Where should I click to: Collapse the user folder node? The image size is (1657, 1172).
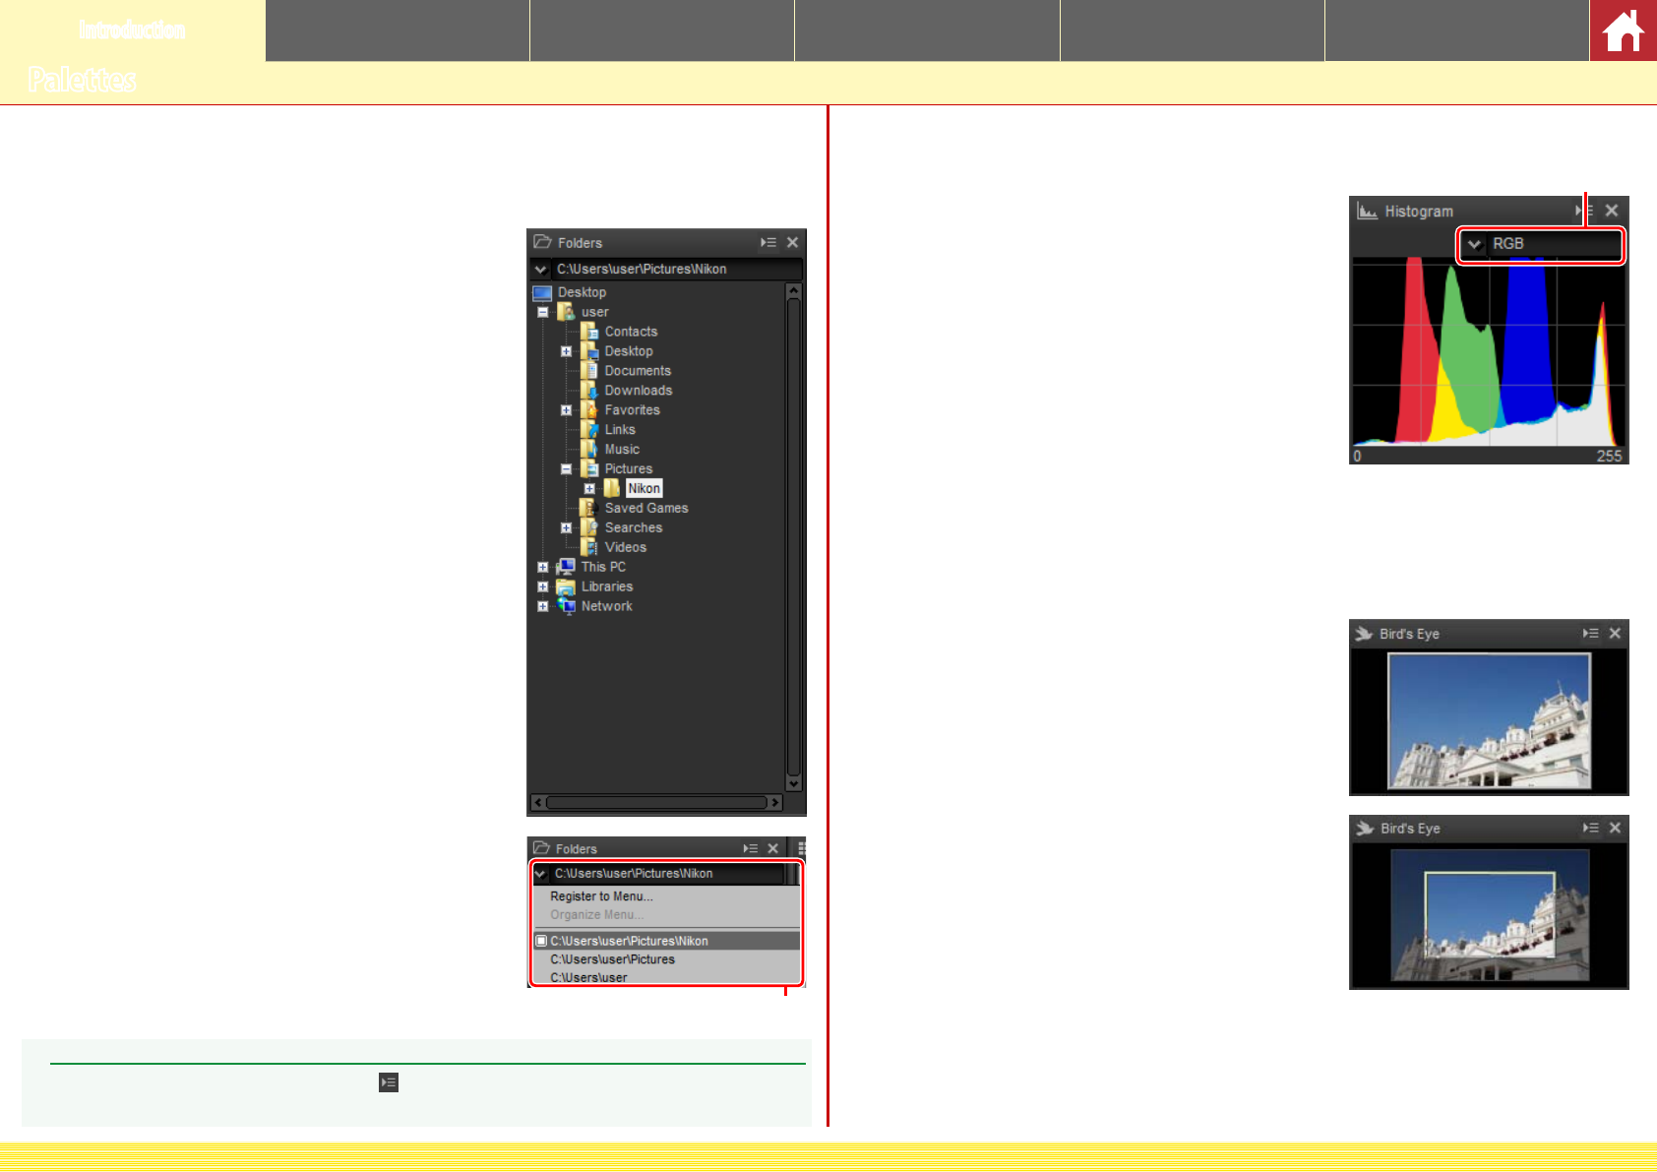click(542, 312)
